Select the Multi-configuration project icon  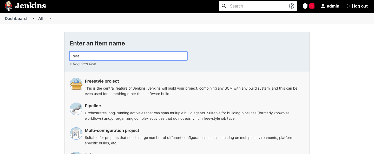tap(76, 133)
